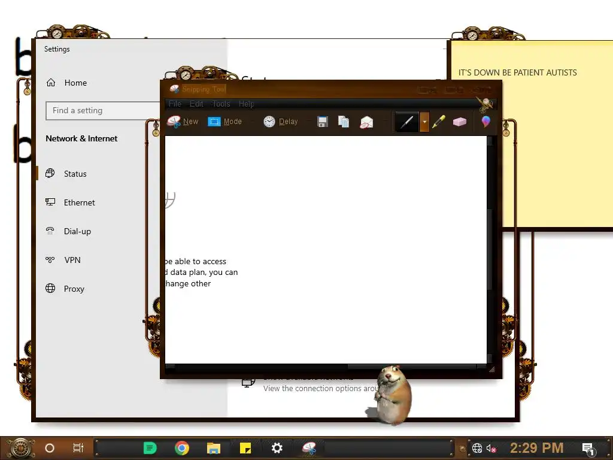This screenshot has width=613, height=460.
Task: Open Sticky Notes from the taskbar
Action: (x=245, y=448)
